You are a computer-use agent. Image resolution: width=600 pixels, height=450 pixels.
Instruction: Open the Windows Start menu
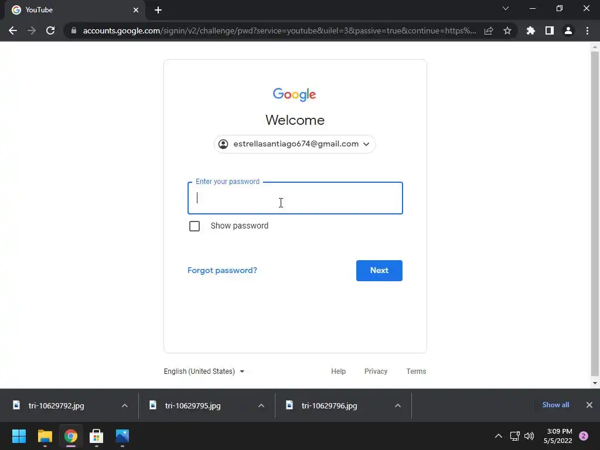19,436
